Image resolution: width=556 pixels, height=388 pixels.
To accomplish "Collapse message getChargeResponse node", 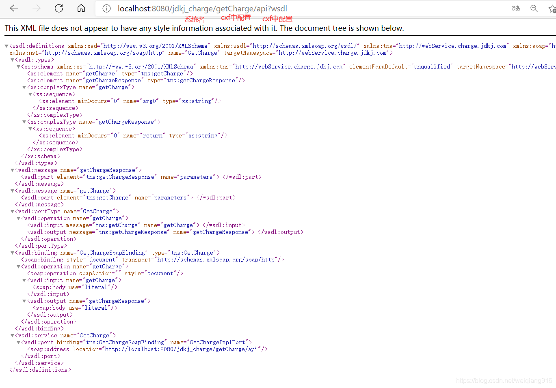I will click(13, 170).
